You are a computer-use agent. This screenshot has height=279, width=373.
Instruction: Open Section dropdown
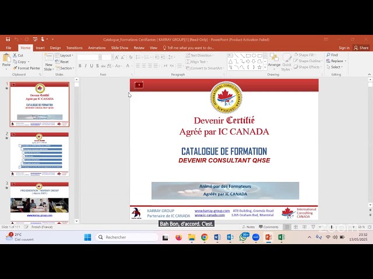pos(65,68)
